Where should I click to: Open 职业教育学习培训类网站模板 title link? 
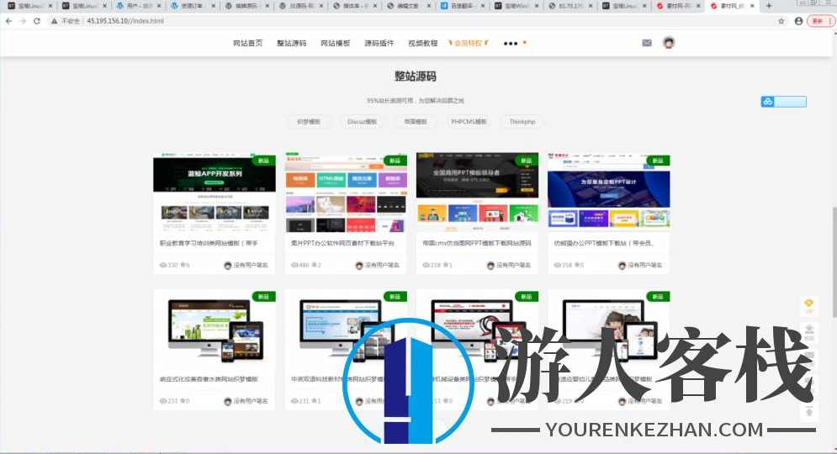208,243
